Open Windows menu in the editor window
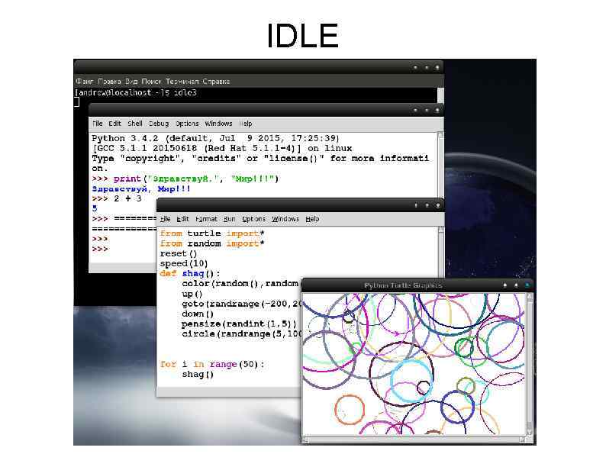 coord(285,219)
